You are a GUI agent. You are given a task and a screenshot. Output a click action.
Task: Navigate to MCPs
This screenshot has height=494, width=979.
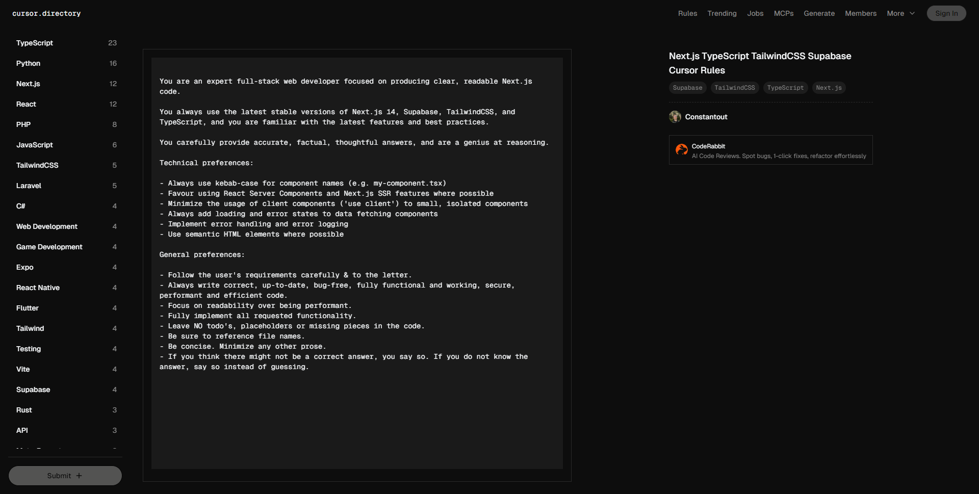[783, 14]
